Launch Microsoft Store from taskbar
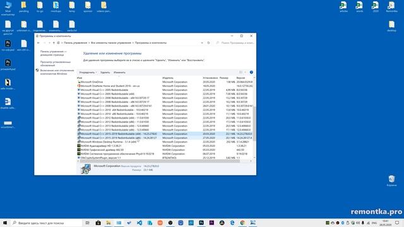404x227 pixels. pyautogui.click(x=98, y=223)
